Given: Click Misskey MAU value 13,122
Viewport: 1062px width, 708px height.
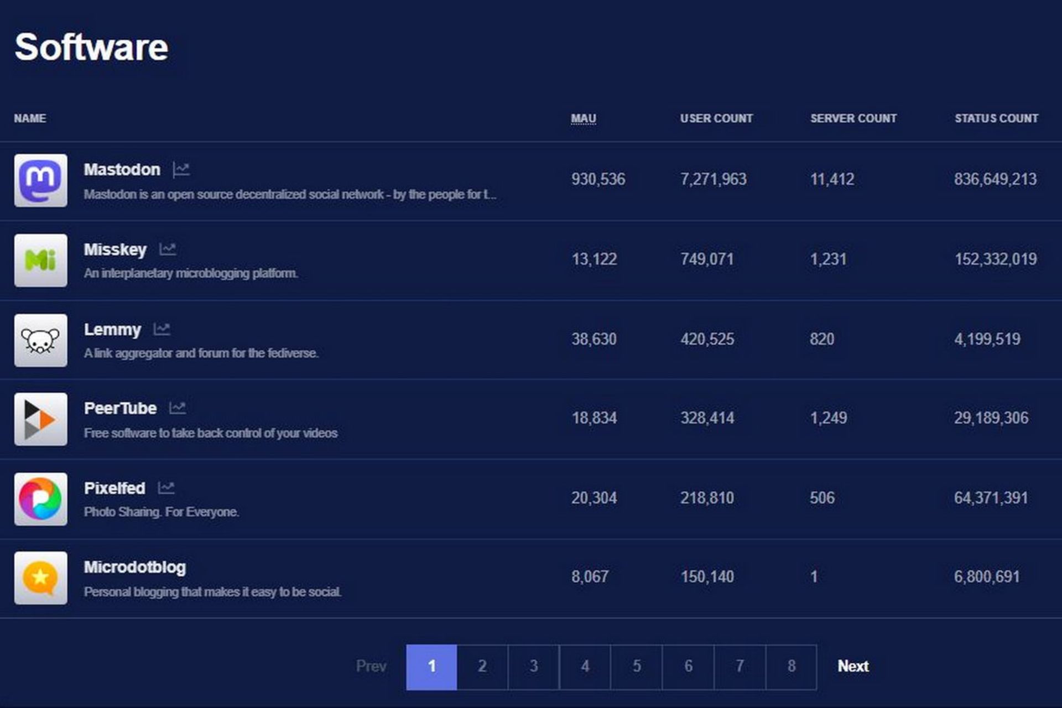Looking at the screenshot, I should [594, 259].
